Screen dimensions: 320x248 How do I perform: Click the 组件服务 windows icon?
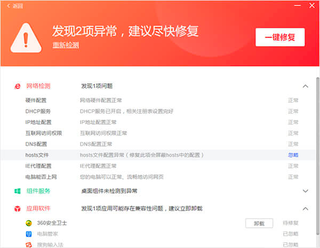(18, 191)
